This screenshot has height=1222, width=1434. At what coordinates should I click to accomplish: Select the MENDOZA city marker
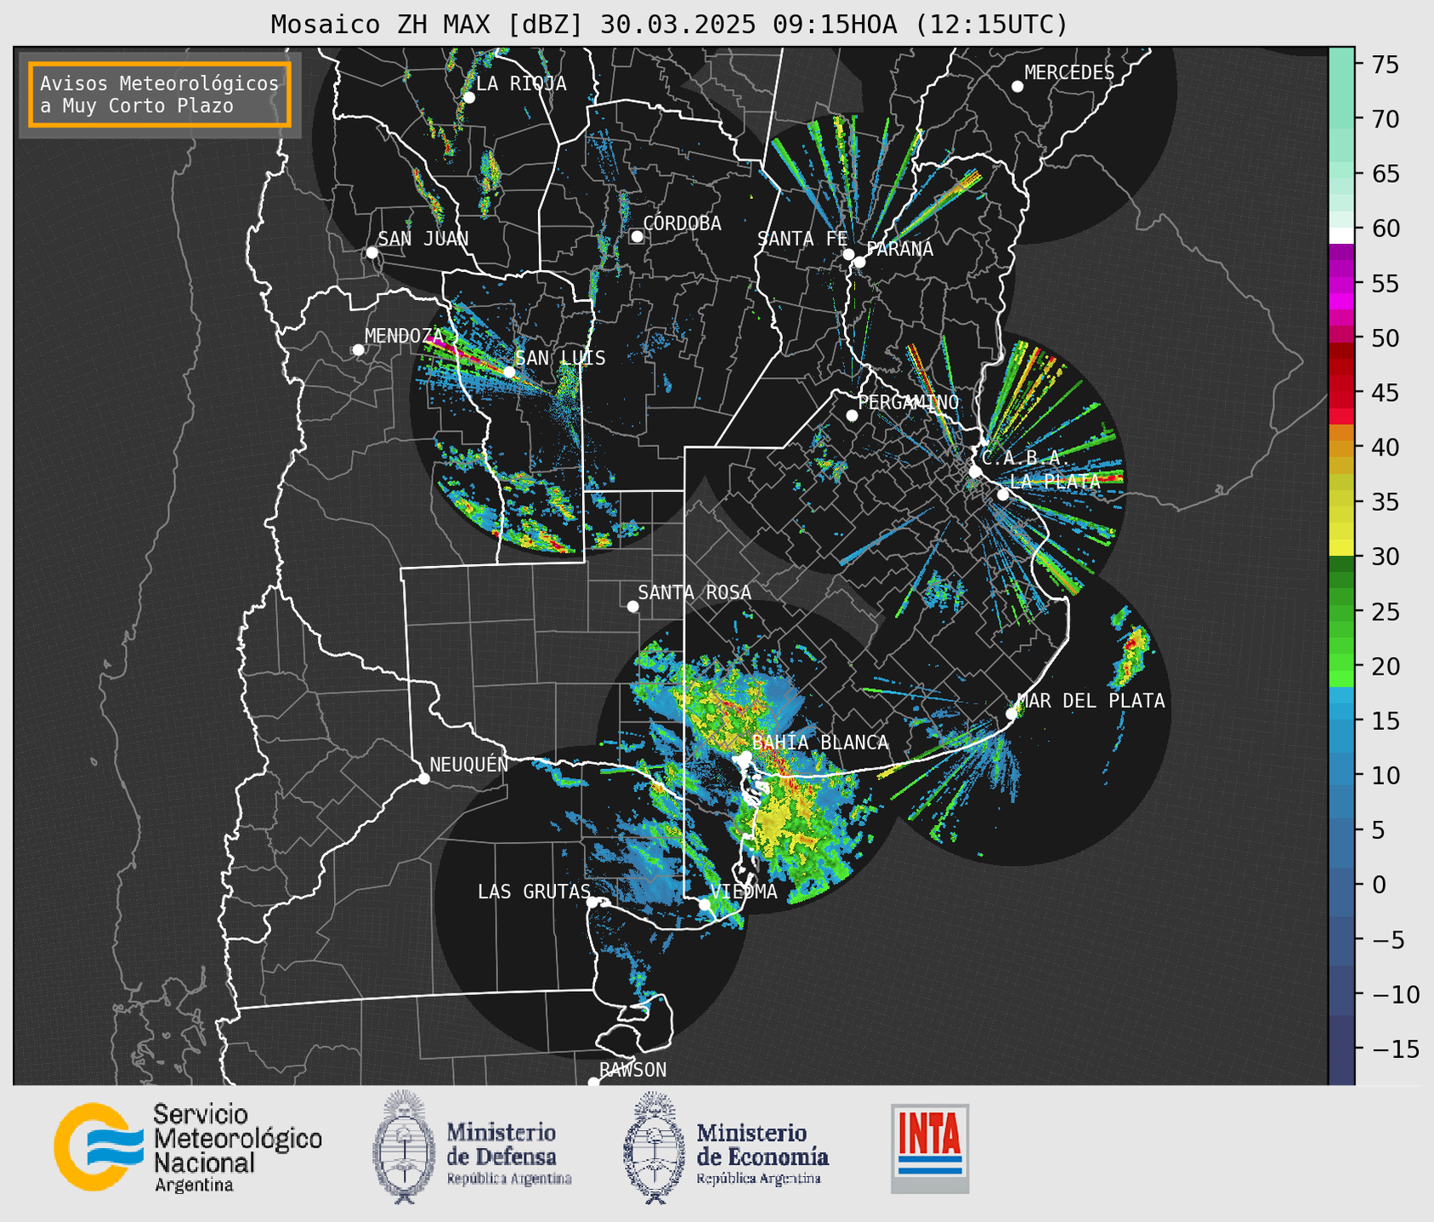pos(359,350)
